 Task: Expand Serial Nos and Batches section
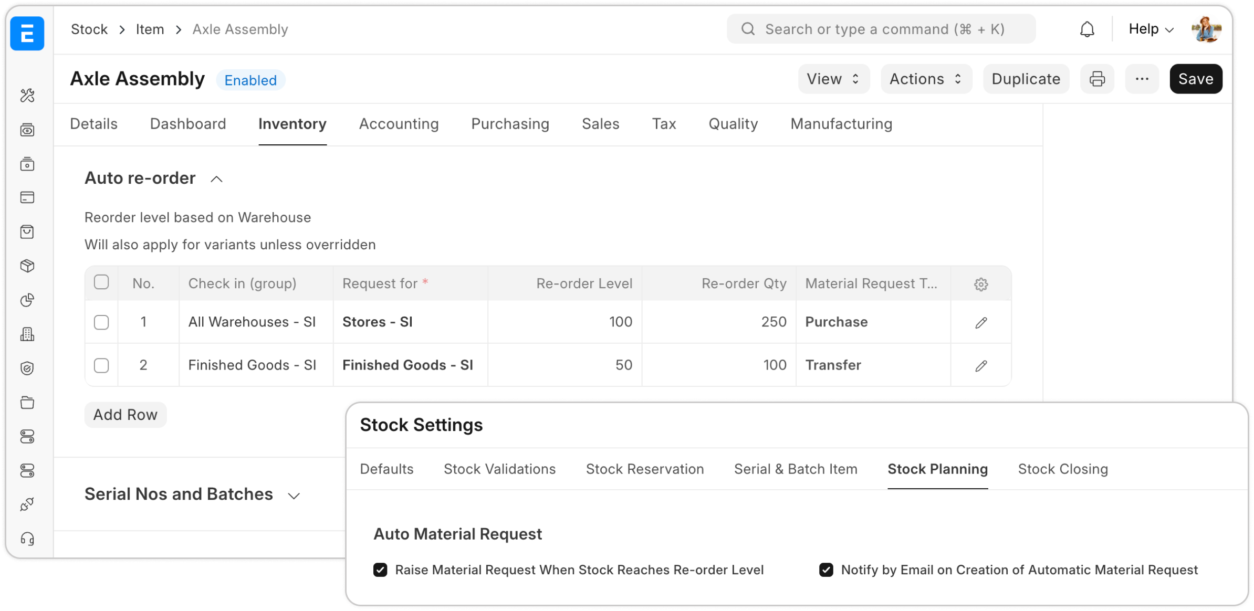click(x=295, y=495)
